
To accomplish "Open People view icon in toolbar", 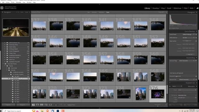I will click(50, 105).
